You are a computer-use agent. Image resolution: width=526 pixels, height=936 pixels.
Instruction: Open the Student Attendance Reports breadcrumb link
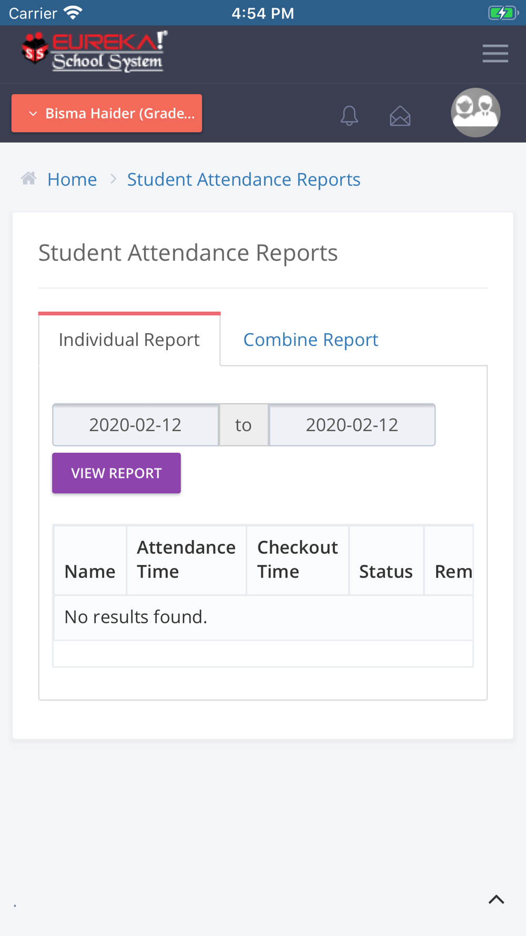pos(244,180)
